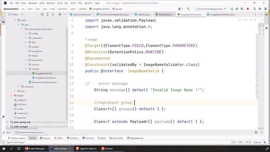The image size is (270, 152).
Task: Expand the config package
Action: pyautogui.click(x=25, y=33)
